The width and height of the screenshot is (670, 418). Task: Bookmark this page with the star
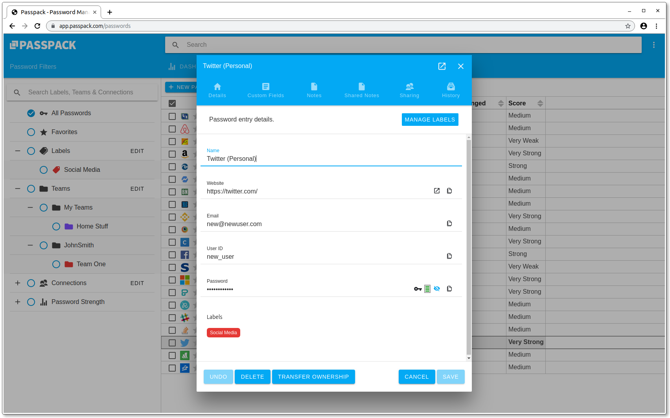pyautogui.click(x=628, y=26)
